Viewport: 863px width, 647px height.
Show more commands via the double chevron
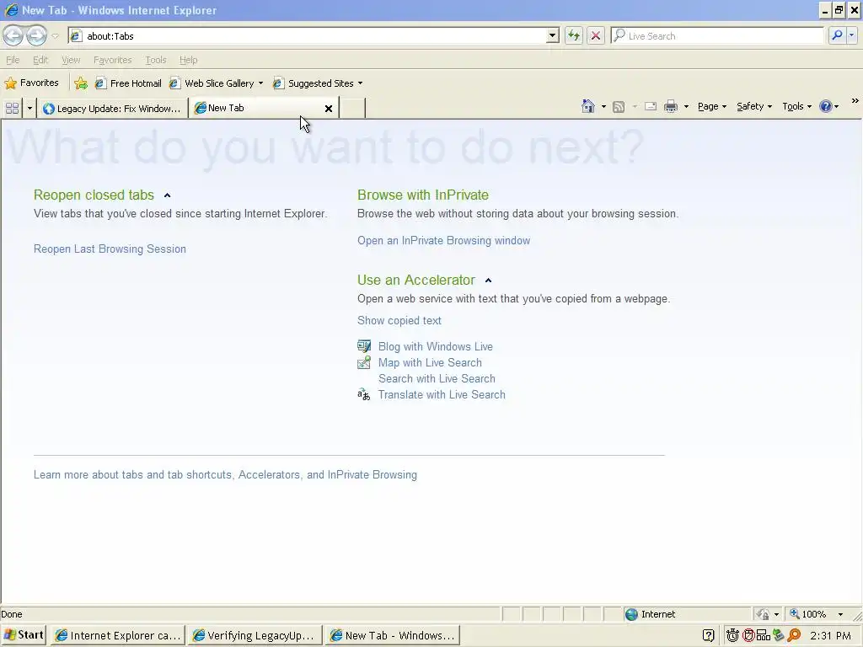coord(855,101)
